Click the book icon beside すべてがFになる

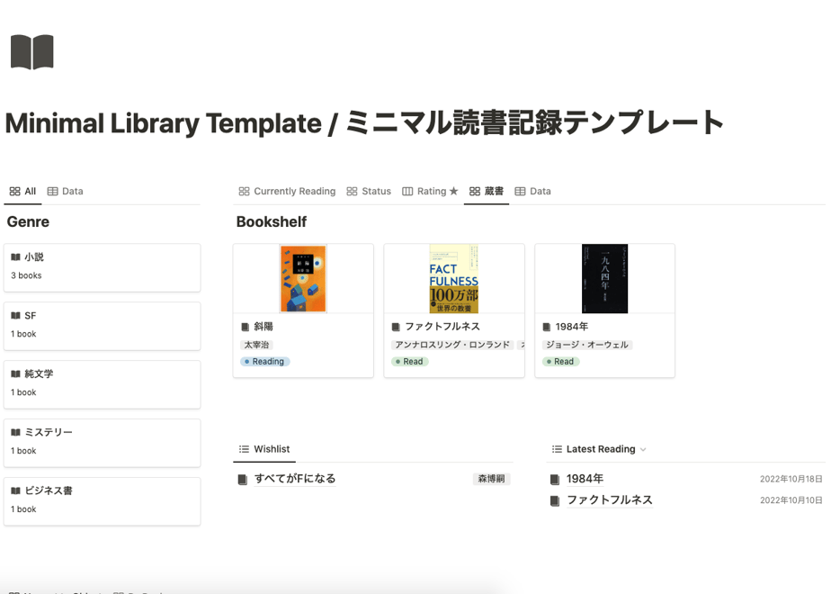(x=242, y=480)
